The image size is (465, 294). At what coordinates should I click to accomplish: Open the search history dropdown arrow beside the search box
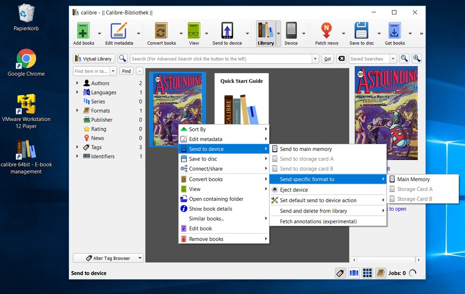[x=315, y=59]
